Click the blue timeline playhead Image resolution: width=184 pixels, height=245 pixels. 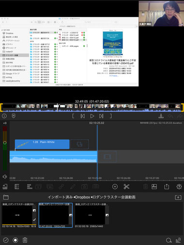pos(97,153)
